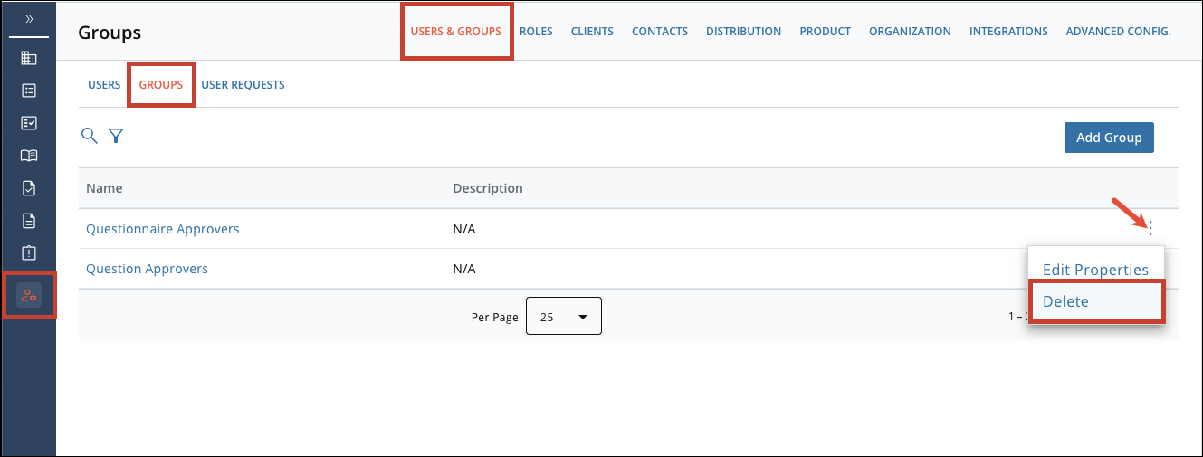Click the search magnifier icon

pyautogui.click(x=89, y=136)
